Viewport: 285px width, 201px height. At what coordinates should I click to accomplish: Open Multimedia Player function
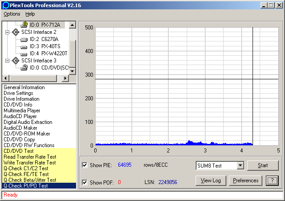click(x=22, y=111)
